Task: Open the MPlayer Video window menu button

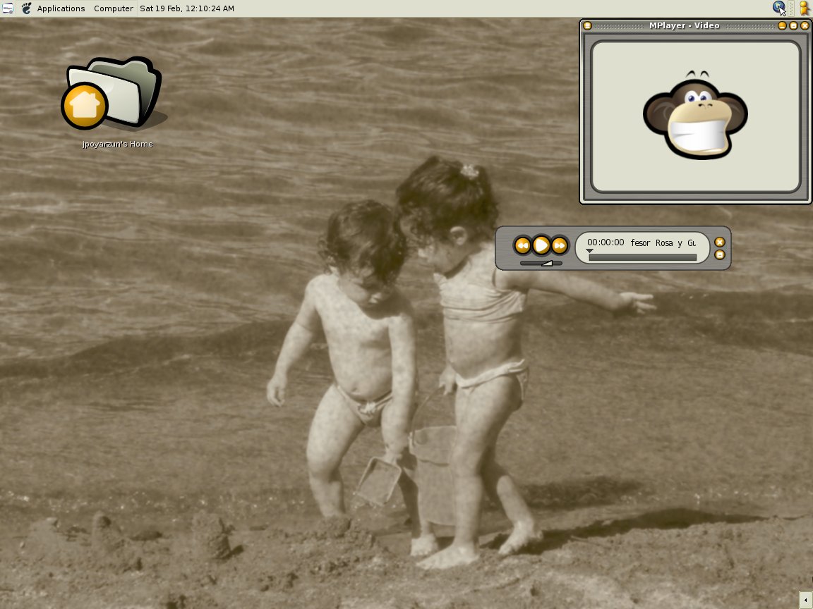Action: [587, 26]
